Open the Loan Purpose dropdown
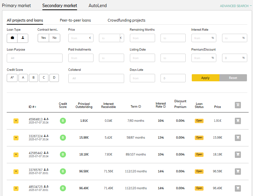The width and height of the screenshot is (253, 196). [x=35, y=58]
